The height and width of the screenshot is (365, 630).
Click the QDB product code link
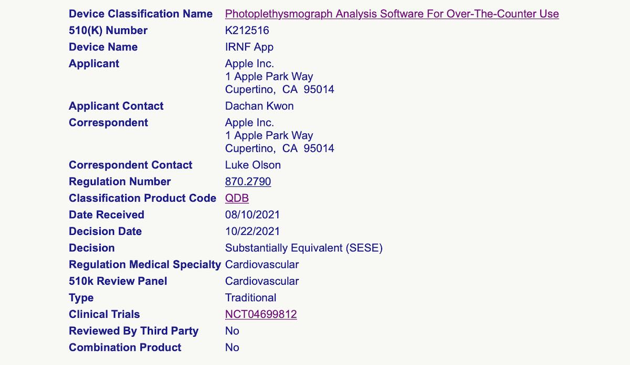coord(237,198)
